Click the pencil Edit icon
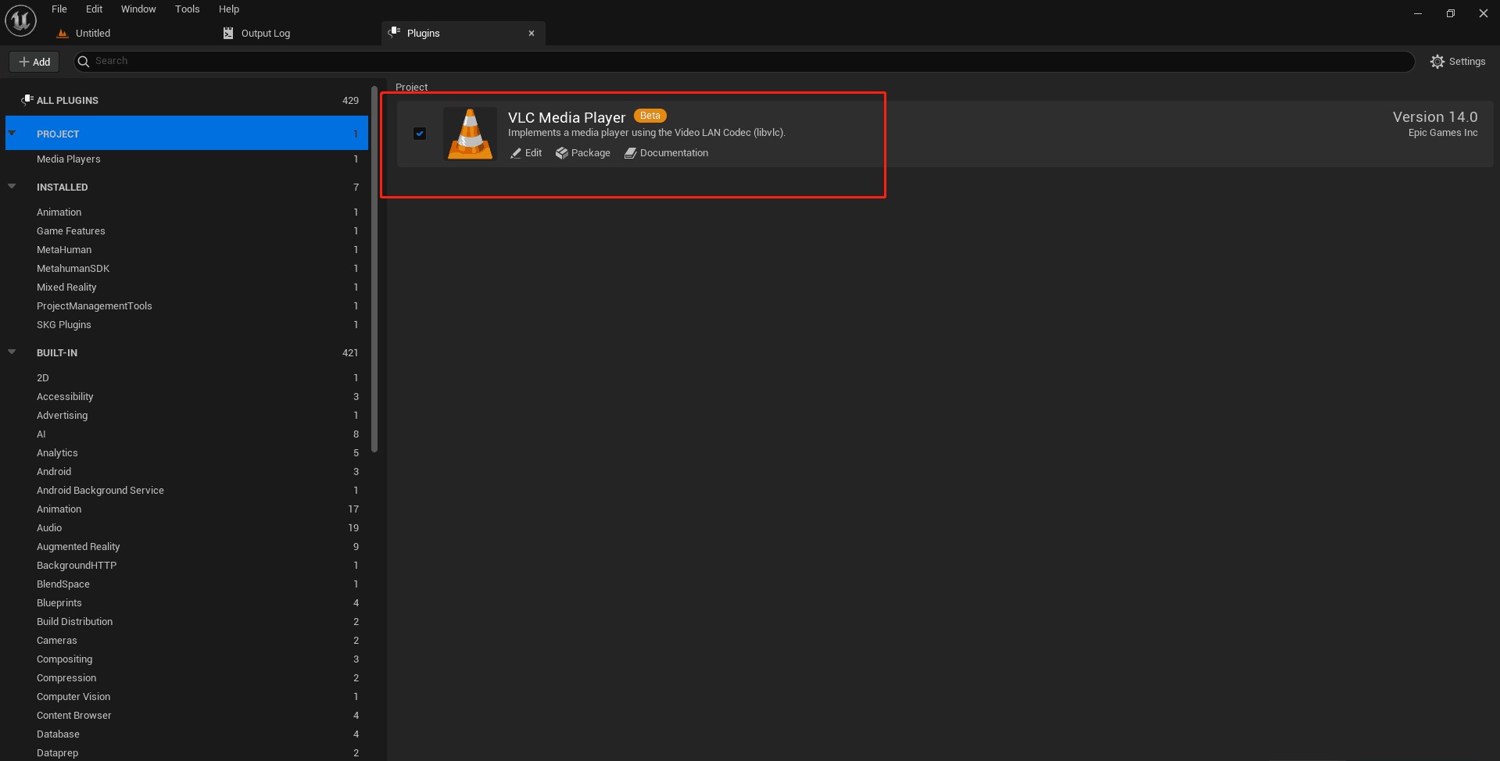Viewport: 1500px width, 761px height. (516, 153)
